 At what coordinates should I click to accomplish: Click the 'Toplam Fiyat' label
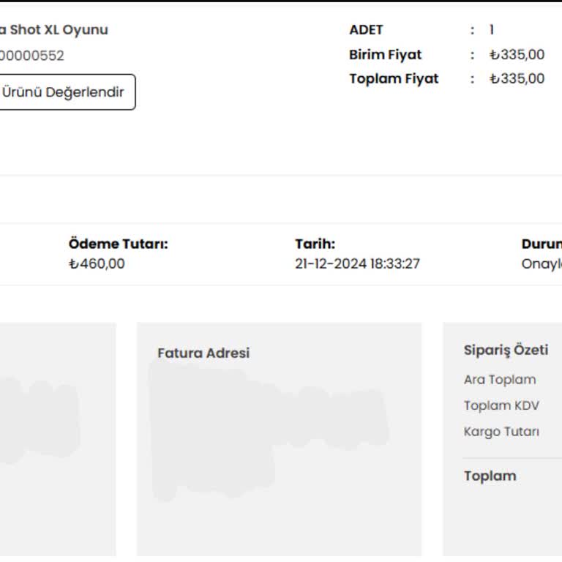(x=394, y=79)
